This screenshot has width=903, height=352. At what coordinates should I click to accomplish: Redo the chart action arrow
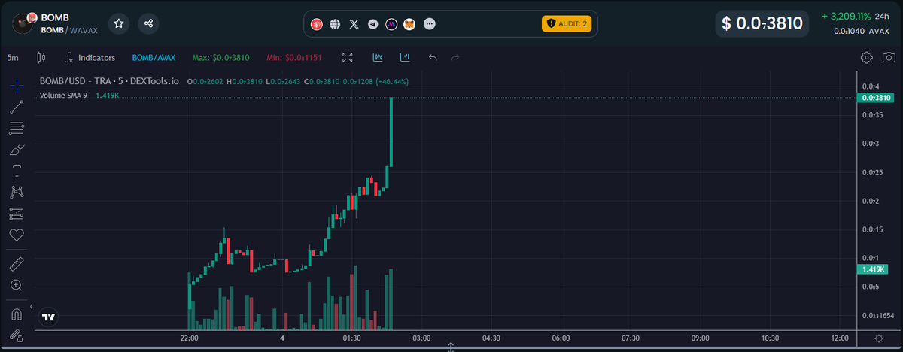(455, 57)
